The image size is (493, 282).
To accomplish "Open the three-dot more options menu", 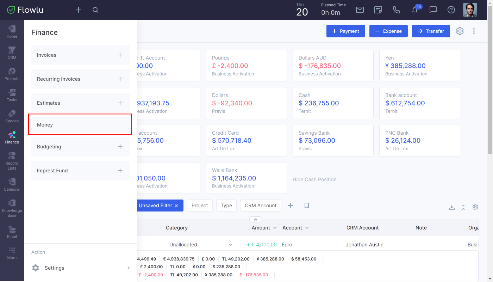I will [474, 31].
